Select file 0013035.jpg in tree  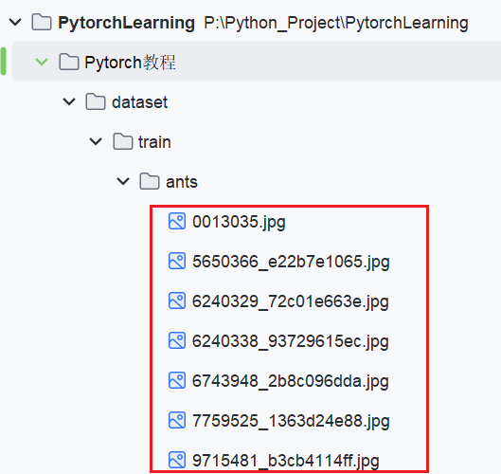pos(239,222)
